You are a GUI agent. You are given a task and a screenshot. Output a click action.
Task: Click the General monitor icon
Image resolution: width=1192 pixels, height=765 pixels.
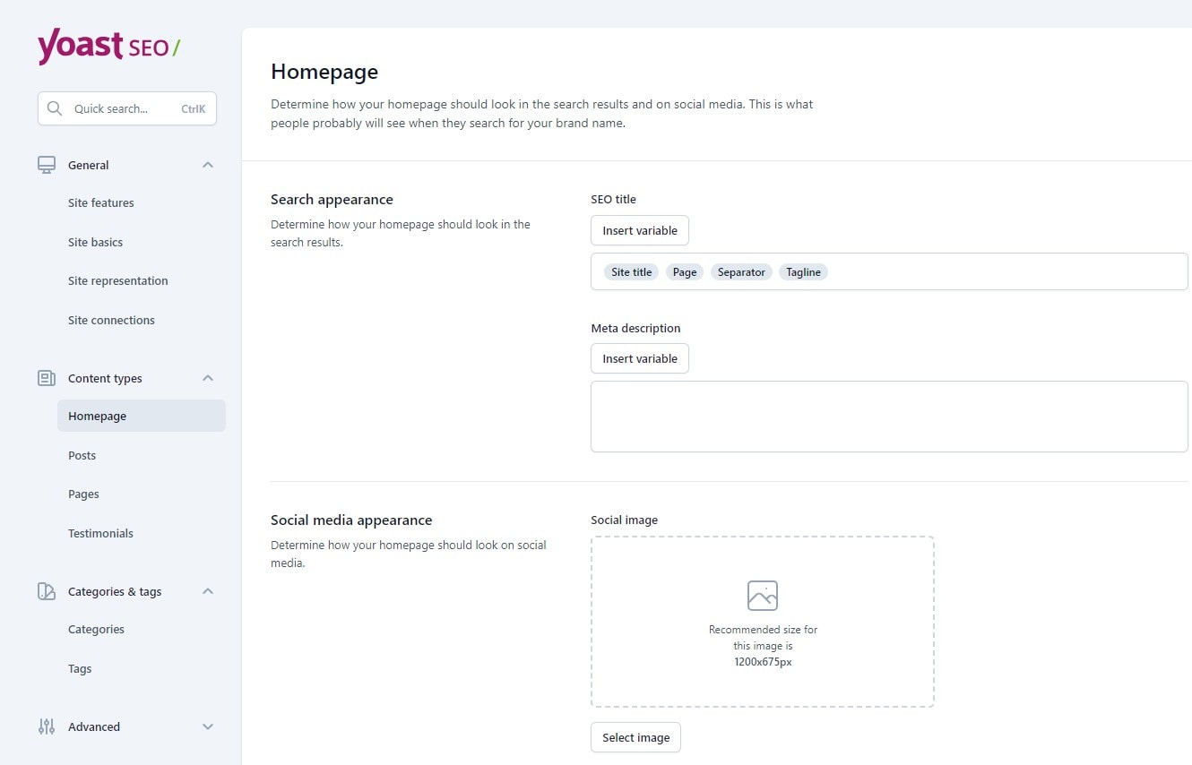click(x=47, y=165)
